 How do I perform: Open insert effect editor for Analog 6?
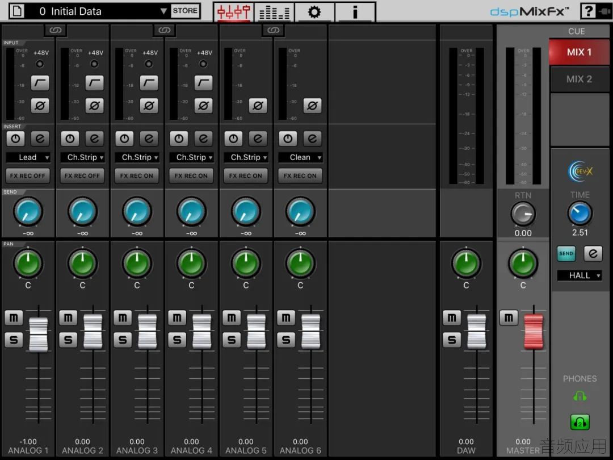pos(312,139)
